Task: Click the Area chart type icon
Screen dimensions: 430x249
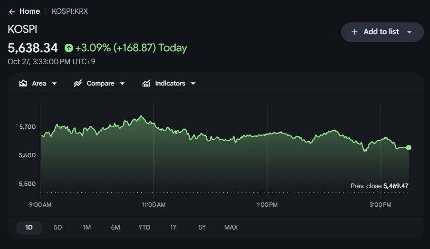Action: (23, 83)
